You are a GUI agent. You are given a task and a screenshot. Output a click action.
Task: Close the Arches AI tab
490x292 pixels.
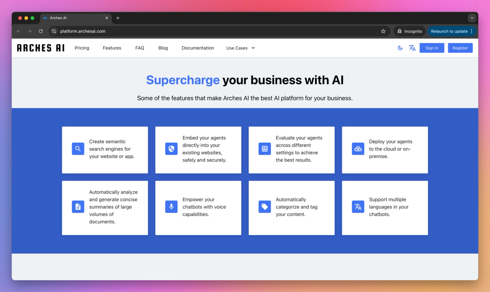[107, 18]
